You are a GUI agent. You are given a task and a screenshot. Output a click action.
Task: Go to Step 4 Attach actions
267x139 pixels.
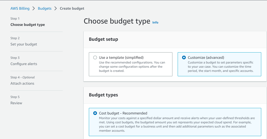(x=22, y=83)
